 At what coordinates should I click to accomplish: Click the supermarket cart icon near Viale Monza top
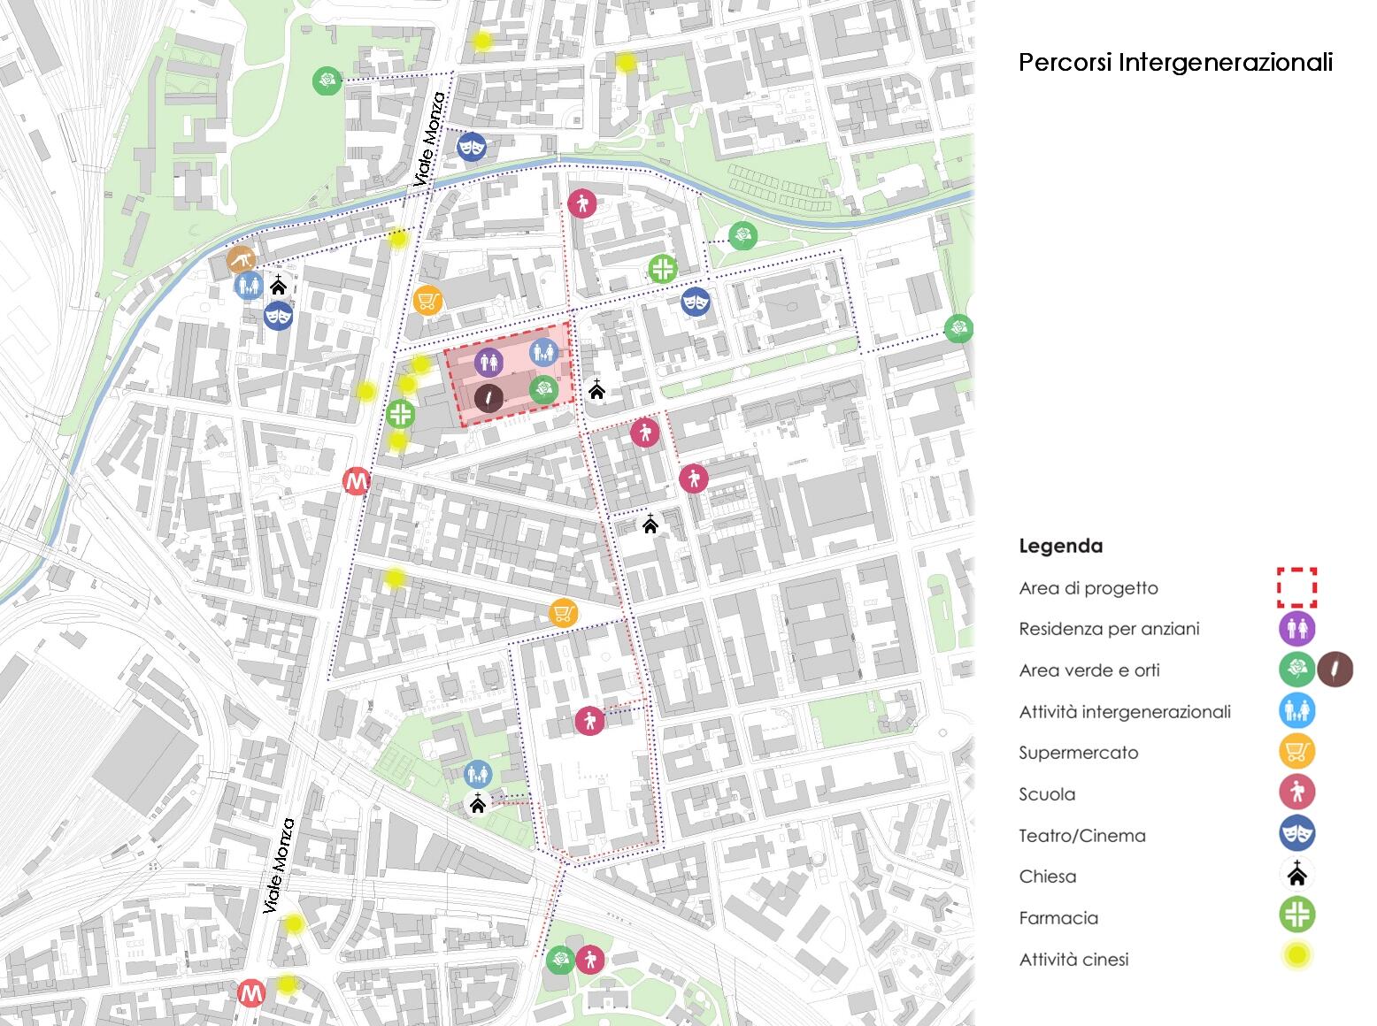tap(427, 302)
